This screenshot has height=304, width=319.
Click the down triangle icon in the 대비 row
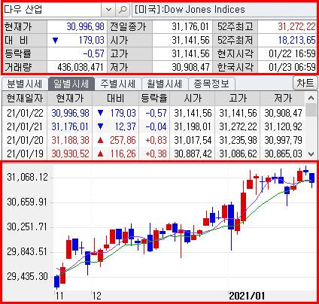coord(56,41)
